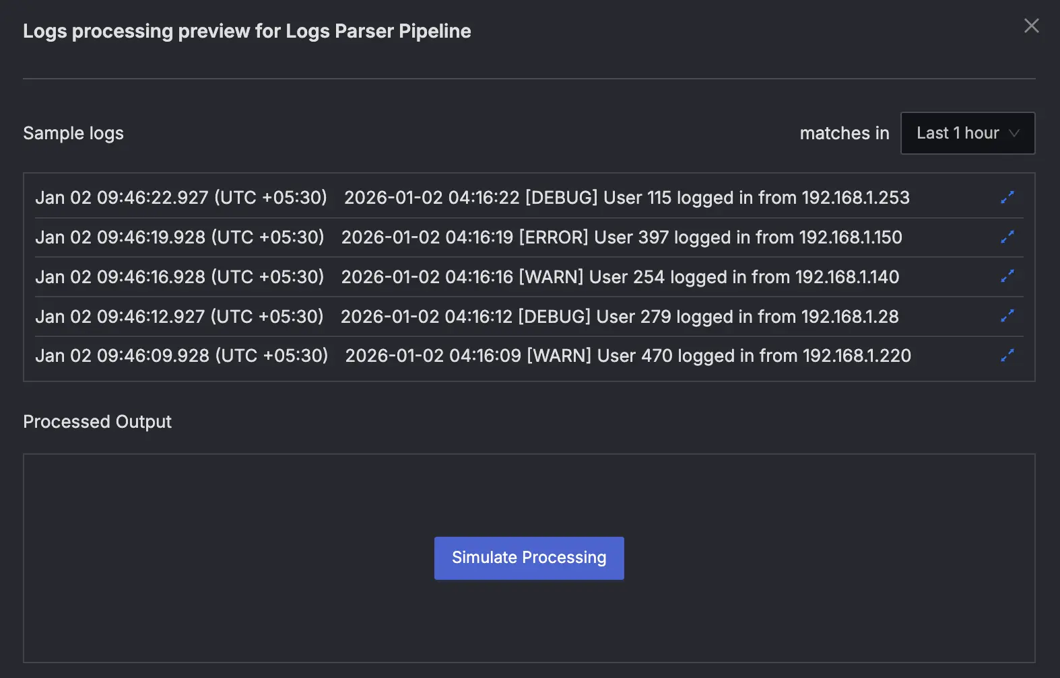Click the log message from 192.168.1.28

(x=620, y=317)
